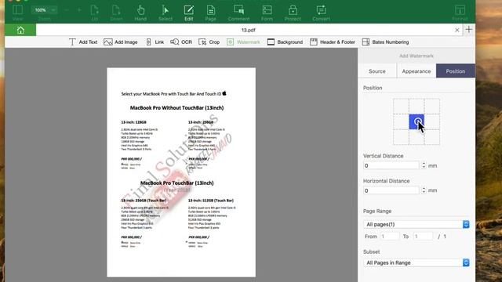The image size is (502, 282).
Task: Open Header & Footer tool
Action: (x=333, y=42)
